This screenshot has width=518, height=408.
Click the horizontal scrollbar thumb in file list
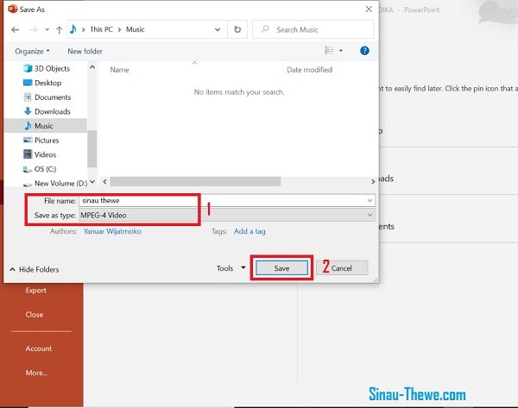point(195,181)
